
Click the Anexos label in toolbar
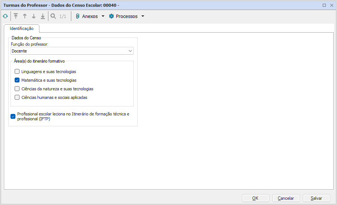tap(90, 16)
